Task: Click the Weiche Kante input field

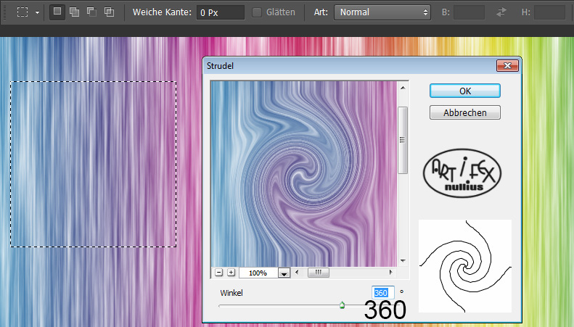Action: click(x=221, y=12)
